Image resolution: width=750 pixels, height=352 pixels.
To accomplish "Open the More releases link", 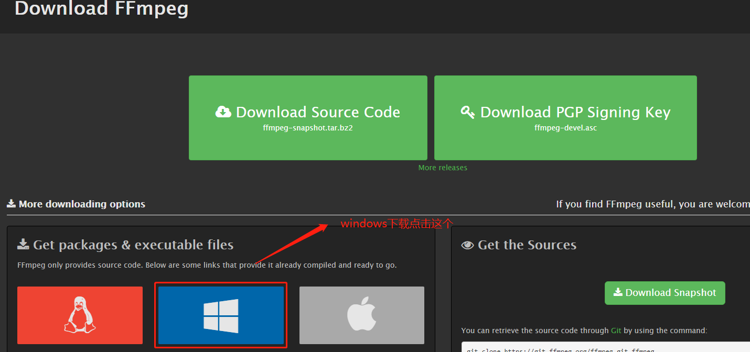I will [443, 168].
